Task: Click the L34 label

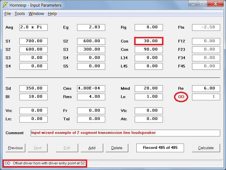Action: (x=124, y=58)
